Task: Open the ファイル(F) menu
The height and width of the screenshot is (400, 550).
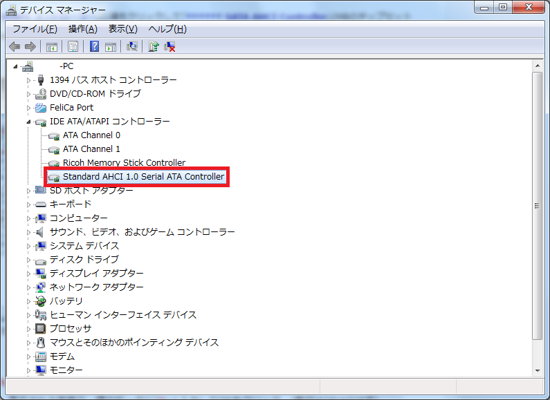Action: pos(35,29)
